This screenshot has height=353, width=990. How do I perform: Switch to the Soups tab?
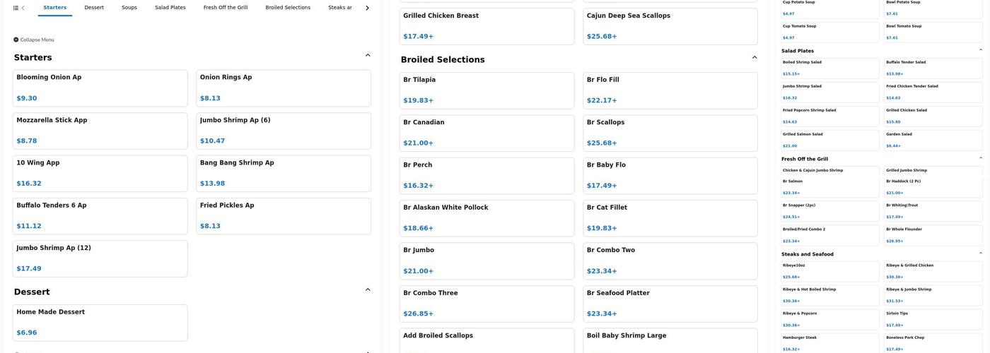point(129,8)
